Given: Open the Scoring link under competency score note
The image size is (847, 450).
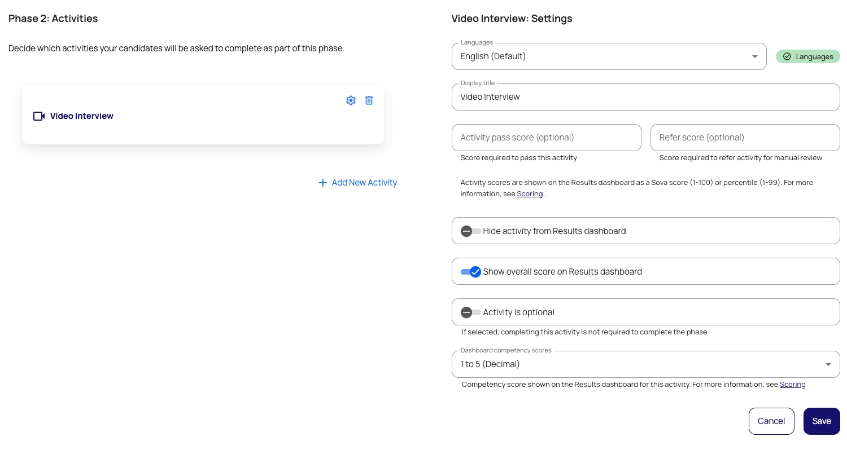Looking at the screenshot, I should [792, 385].
